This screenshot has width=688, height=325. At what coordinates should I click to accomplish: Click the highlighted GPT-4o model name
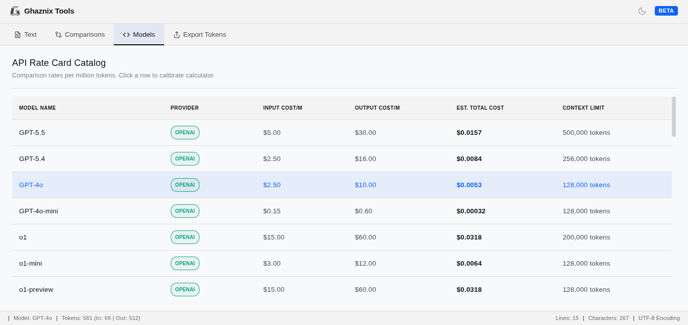coord(31,185)
